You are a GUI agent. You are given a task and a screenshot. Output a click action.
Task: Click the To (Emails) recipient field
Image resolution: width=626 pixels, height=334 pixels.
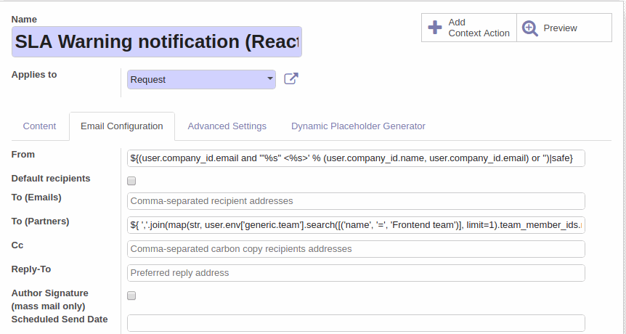[x=356, y=200]
